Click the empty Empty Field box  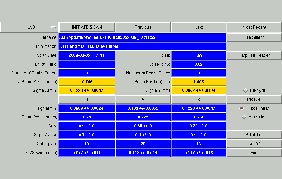[87, 64]
